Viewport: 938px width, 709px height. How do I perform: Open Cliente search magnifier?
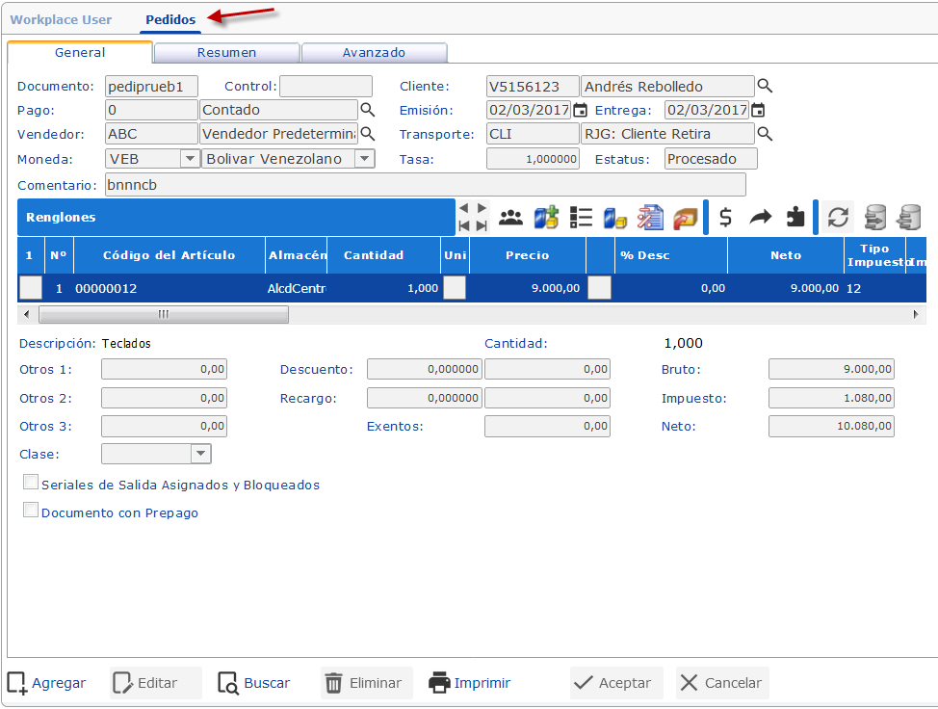(x=765, y=86)
